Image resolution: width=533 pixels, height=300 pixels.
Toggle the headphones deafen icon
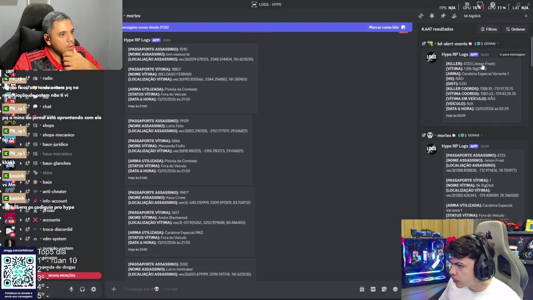click(x=82, y=289)
